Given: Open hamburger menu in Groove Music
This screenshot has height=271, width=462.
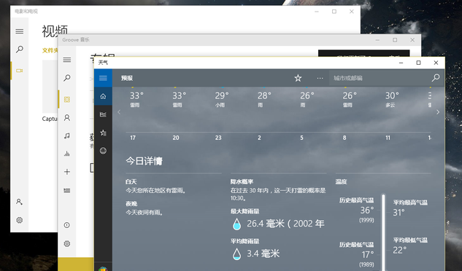Looking at the screenshot, I should 67,60.
